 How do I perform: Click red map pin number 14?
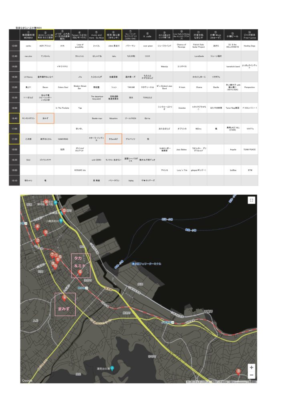tap(47, 201)
